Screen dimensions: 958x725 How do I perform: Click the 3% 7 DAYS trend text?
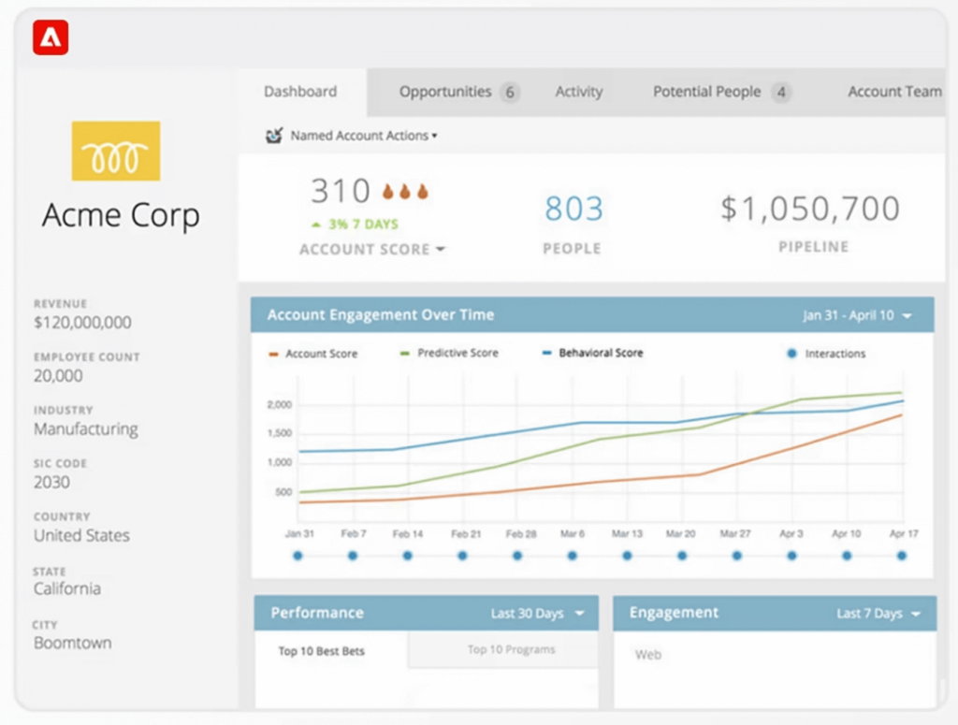(364, 225)
